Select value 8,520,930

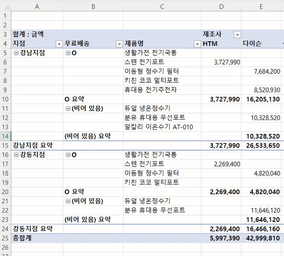tap(261, 90)
